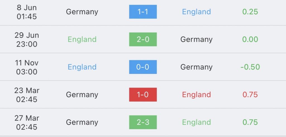Click Germany in the 8 Jun match
Screen dimensions: 286x137
pyautogui.click(x=82, y=12)
